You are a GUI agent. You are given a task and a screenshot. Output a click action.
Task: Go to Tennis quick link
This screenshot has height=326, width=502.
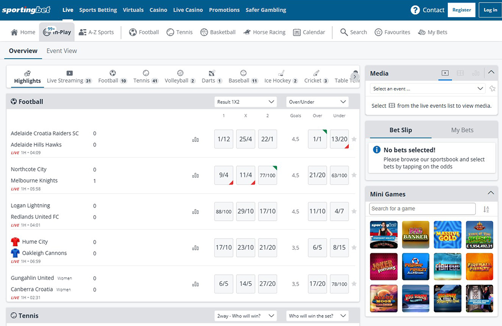coord(180,32)
